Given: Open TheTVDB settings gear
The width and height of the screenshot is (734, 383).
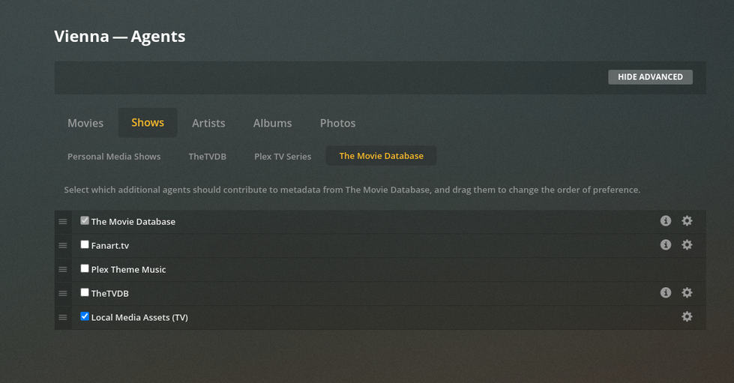Looking at the screenshot, I should pyautogui.click(x=687, y=293).
